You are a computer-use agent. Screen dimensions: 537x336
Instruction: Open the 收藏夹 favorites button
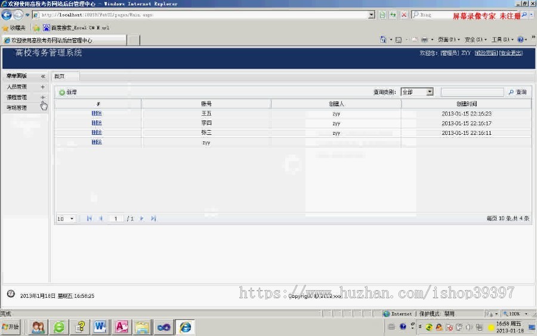[14, 27]
